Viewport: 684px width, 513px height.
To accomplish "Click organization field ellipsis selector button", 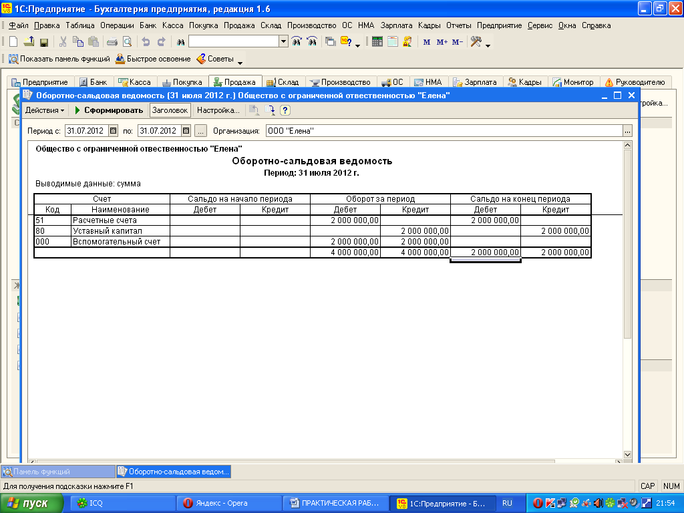I will [627, 130].
